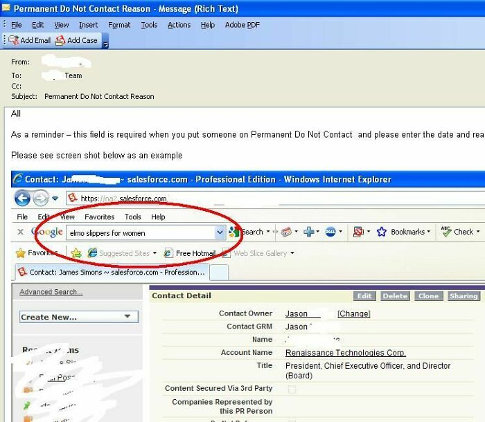Open the Check dropdown arrow

478,231
